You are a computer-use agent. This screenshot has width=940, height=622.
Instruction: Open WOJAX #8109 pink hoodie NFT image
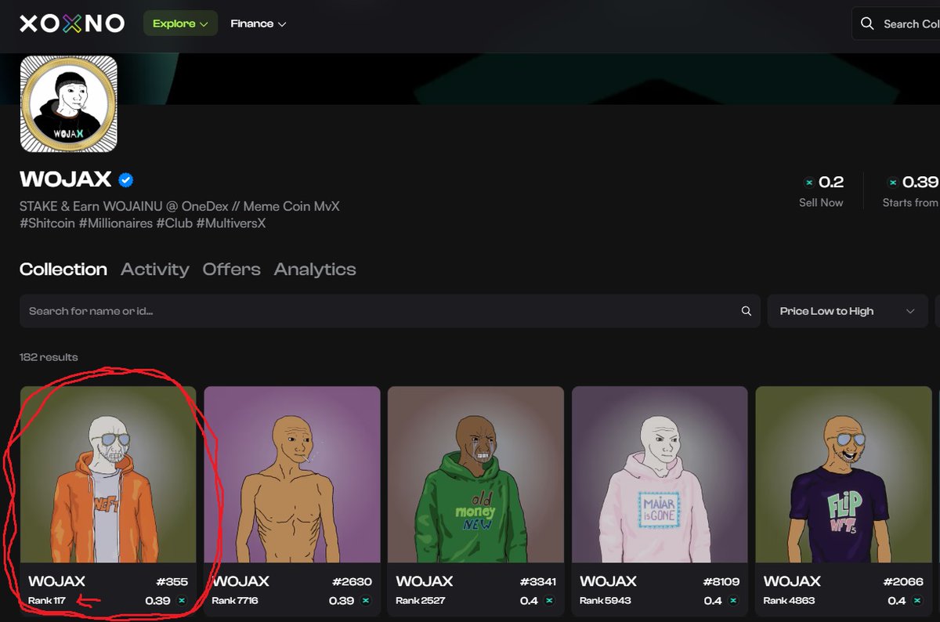click(x=660, y=474)
